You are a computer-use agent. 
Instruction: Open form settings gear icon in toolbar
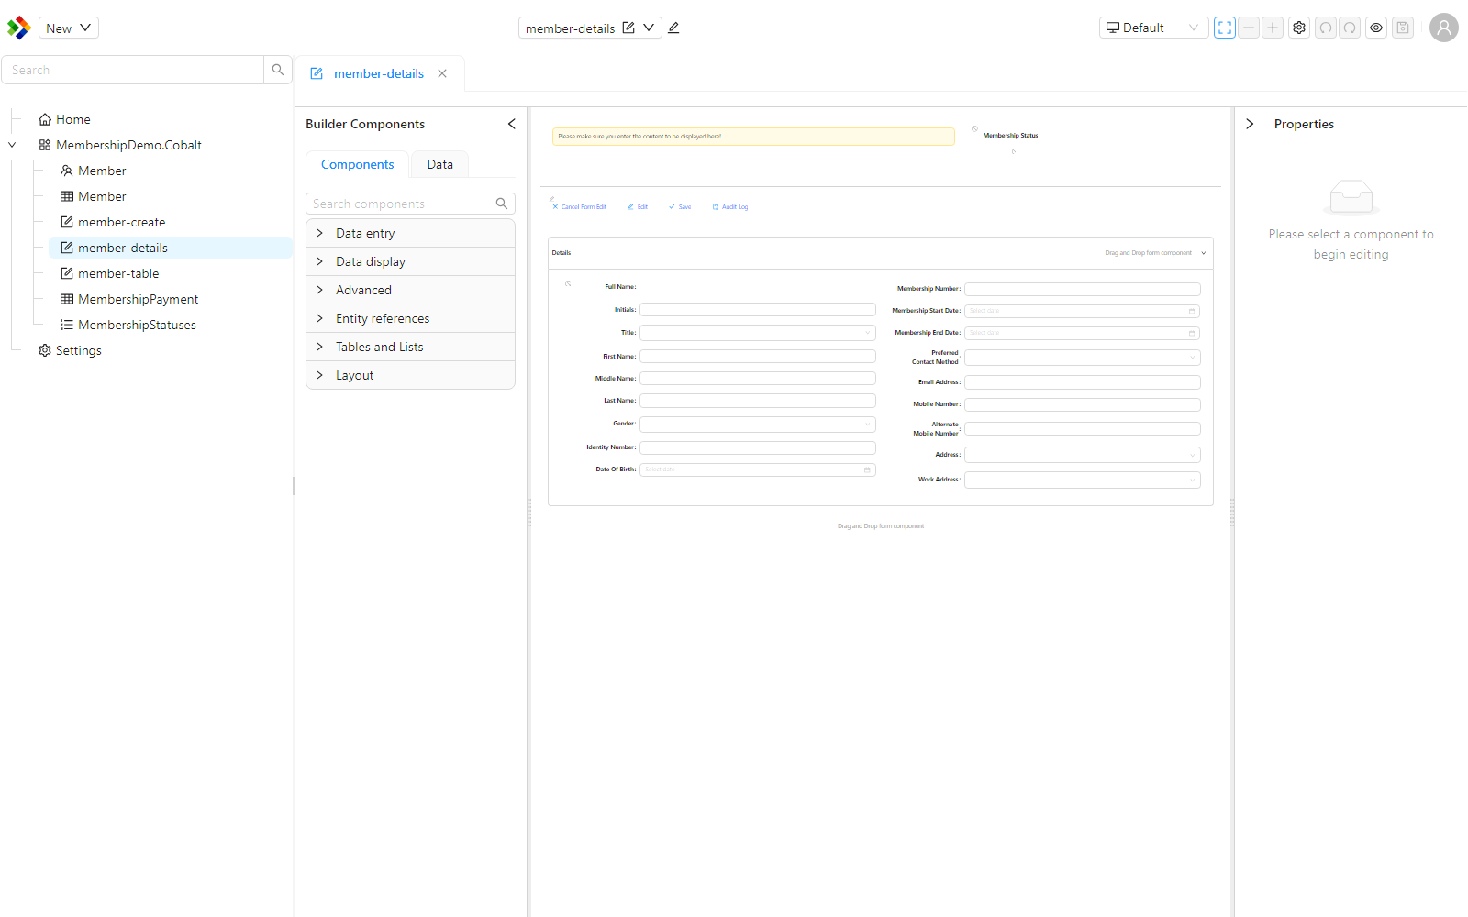click(x=1299, y=28)
